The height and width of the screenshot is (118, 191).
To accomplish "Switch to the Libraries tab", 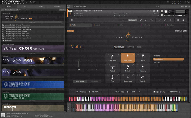I will point(9,7).
